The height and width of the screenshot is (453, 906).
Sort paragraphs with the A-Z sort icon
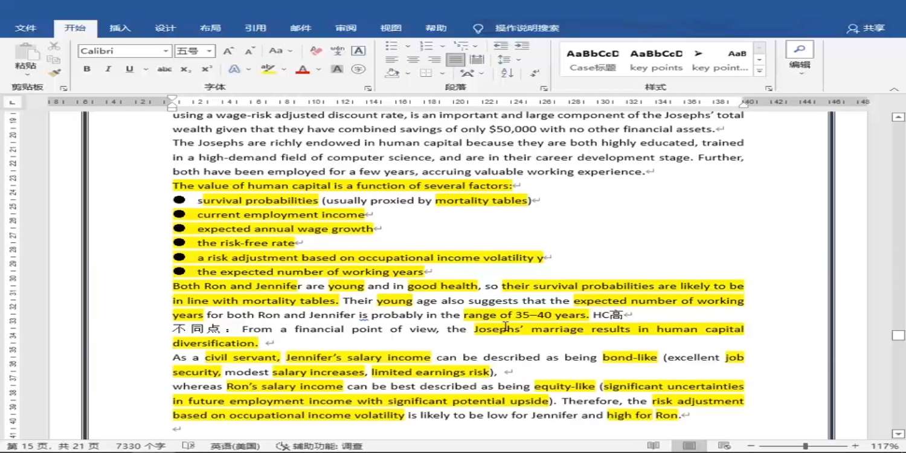507,73
